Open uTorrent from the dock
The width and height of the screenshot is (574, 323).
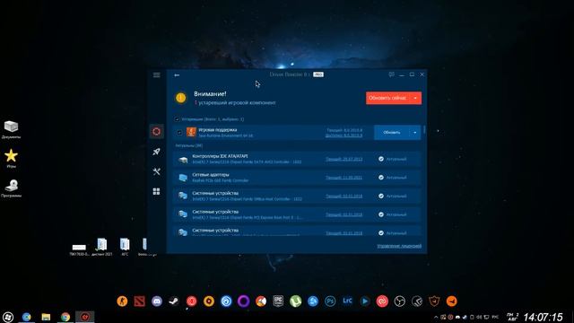pyautogui.click(x=295, y=301)
